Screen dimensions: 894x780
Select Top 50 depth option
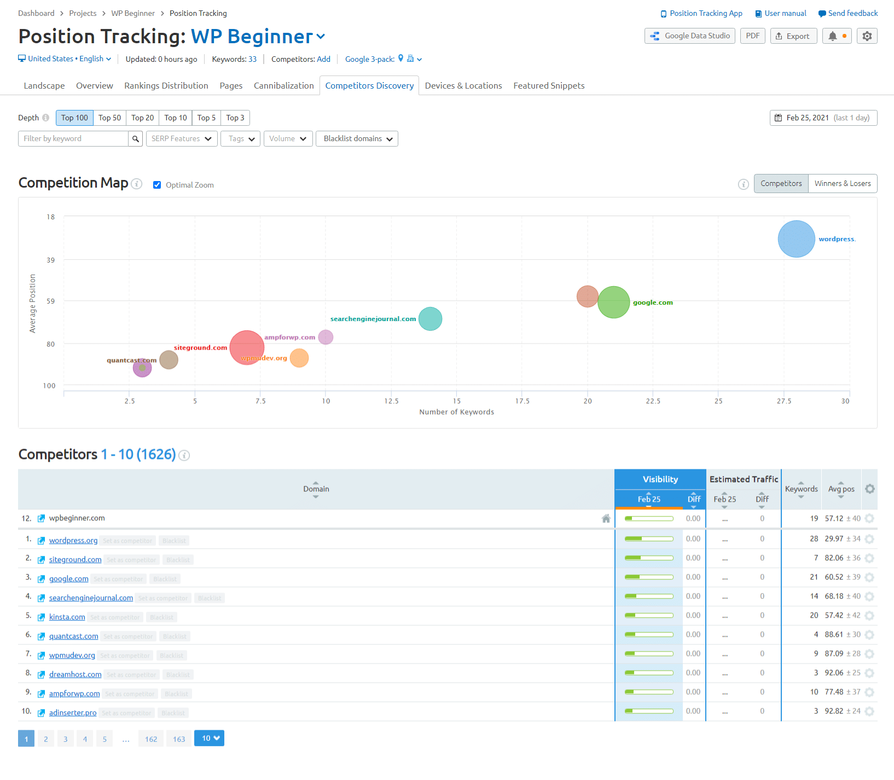pyautogui.click(x=109, y=118)
